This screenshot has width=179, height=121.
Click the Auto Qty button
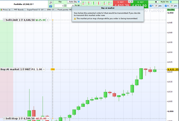pos(74,2)
